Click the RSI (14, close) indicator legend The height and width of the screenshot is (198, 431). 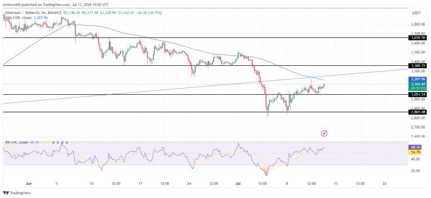pos(16,143)
